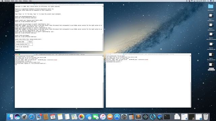The width and height of the screenshot is (216, 121).
Task: Open the Apple menu
Action: tap(2, 1)
